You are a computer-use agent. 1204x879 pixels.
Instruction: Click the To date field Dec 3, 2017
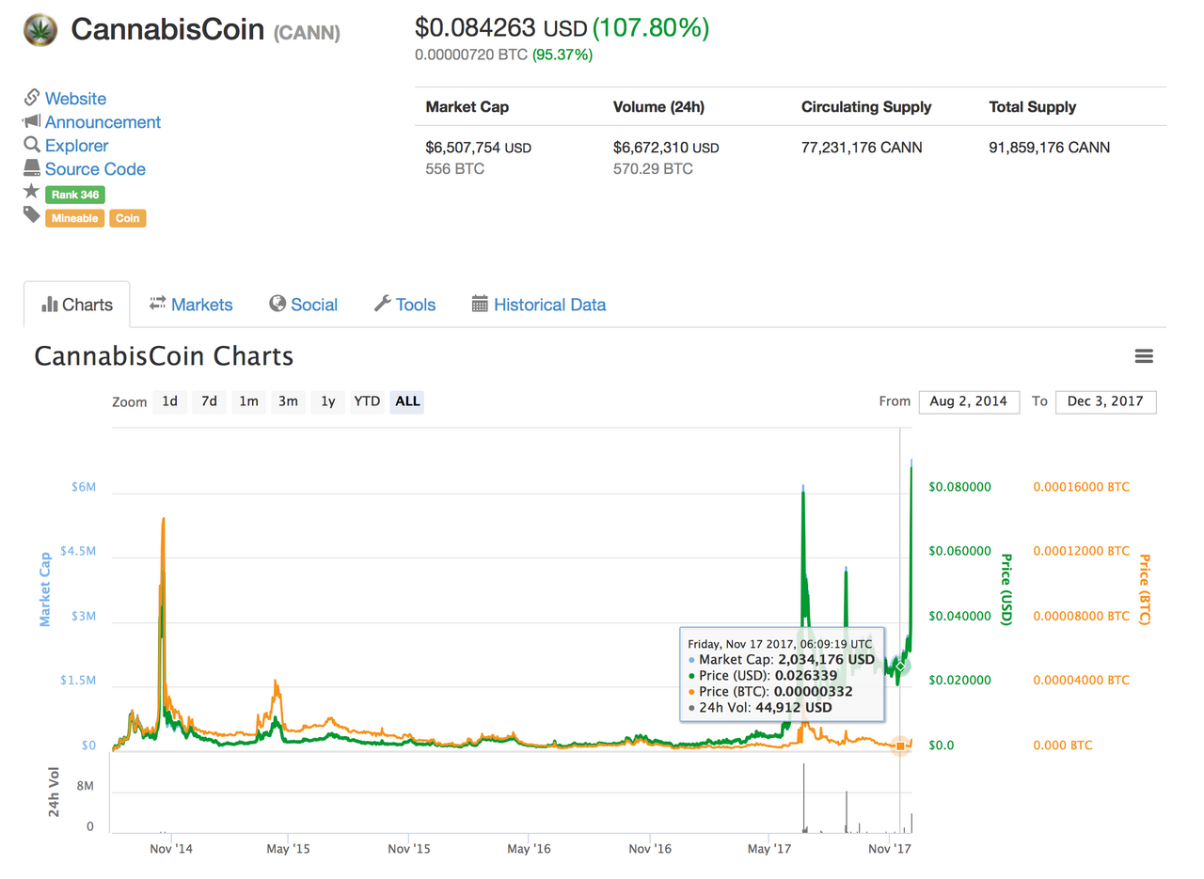coord(1106,401)
